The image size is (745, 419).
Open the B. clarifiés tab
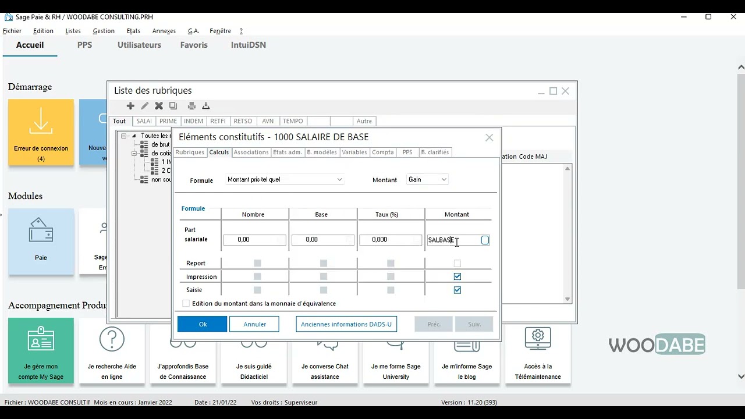coord(435,152)
